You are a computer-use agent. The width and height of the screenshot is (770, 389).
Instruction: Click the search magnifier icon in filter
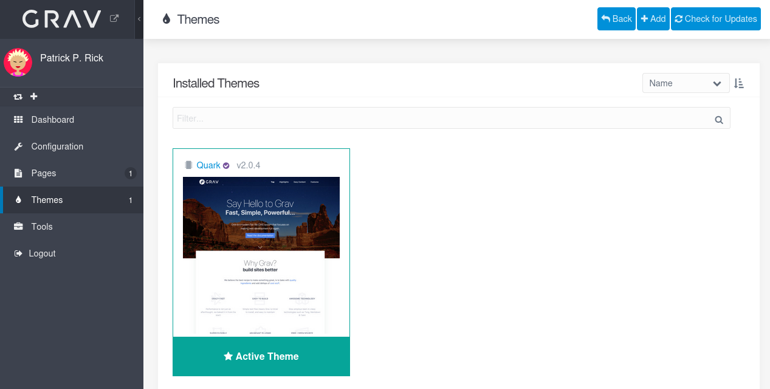pos(719,120)
